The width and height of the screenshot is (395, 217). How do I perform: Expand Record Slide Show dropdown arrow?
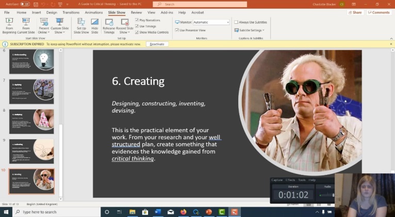pos(129,32)
